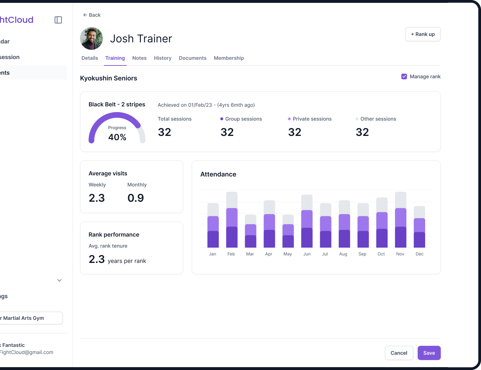Click the Other sessions legend dot
The image size is (481, 370).
click(x=357, y=119)
